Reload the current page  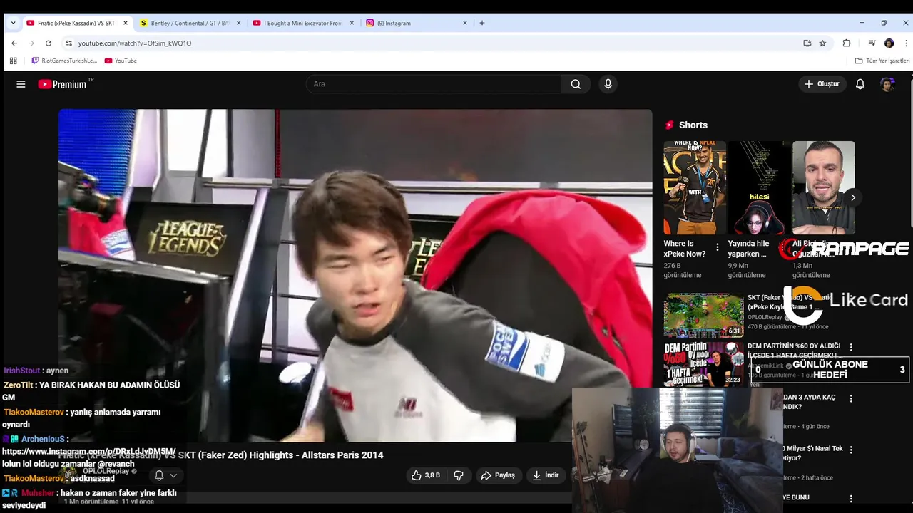point(49,43)
